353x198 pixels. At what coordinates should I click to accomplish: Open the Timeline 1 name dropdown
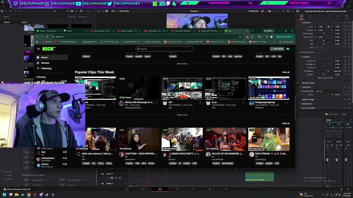196,11
